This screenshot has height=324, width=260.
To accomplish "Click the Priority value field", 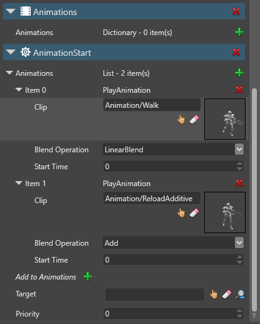I will [x=170, y=313].
